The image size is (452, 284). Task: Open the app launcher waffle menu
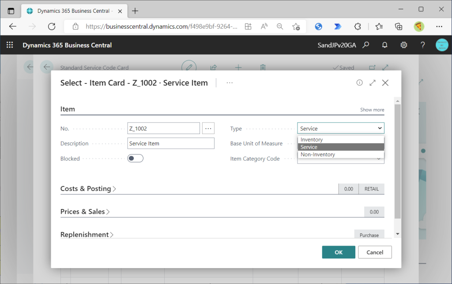pos(10,45)
